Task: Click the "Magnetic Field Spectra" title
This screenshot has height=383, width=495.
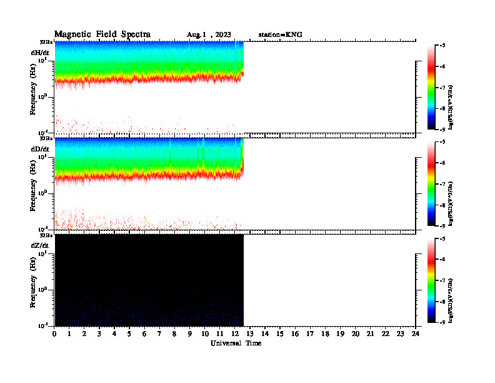Action: [102, 34]
